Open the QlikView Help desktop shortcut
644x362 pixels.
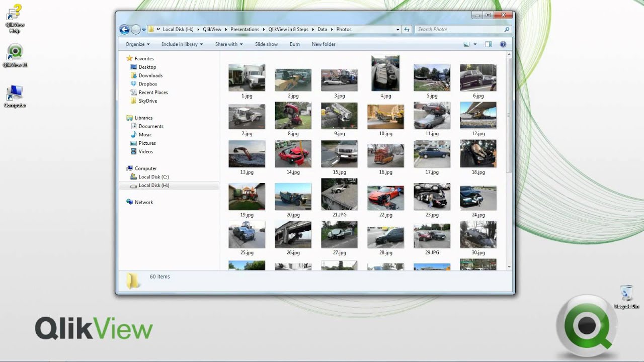(15, 18)
